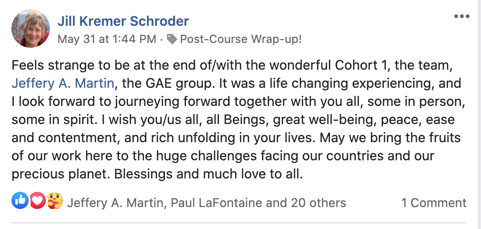Image resolution: width=481 pixels, height=229 pixels.
Task: View the 1 Comment on this post
Action: (x=434, y=203)
